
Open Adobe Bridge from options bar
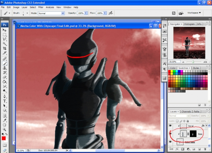pos(181,13)
